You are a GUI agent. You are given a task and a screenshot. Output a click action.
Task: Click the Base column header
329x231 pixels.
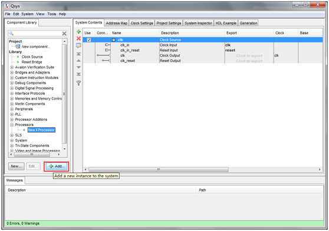coord(304,33)
